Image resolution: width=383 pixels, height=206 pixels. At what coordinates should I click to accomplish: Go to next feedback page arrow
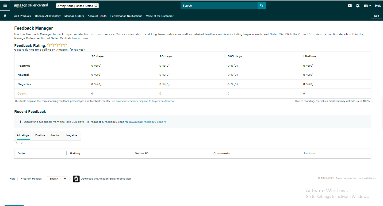22,143
